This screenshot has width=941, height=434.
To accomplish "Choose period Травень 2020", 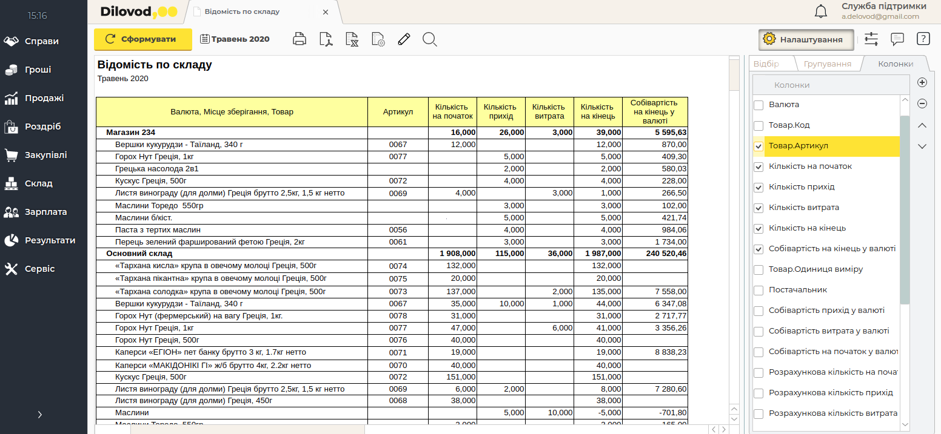I will coord(235,39).
